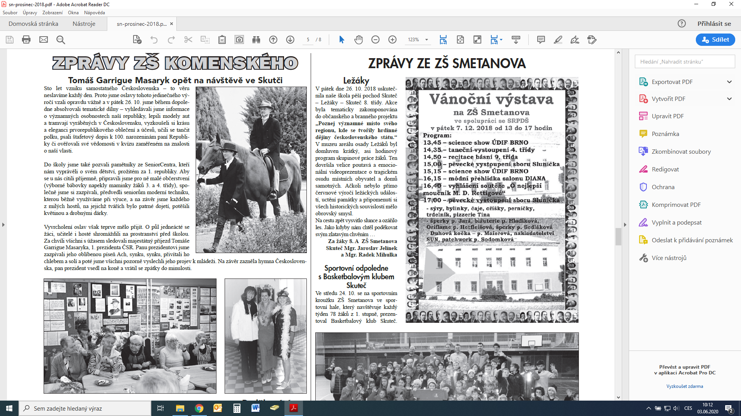Open File Explorer from the taskbar
Screen dimensions: 741x416
tap(180, 408)
